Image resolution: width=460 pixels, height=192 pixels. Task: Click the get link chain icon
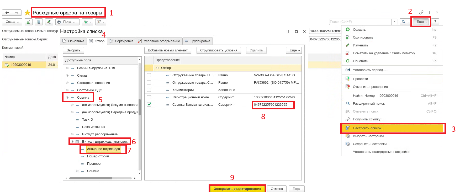[421, 12]
